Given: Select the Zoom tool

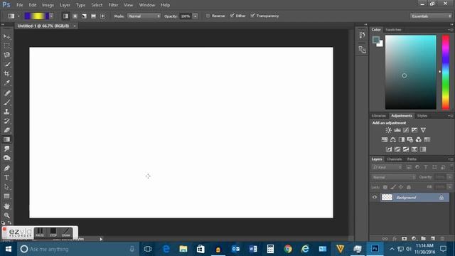Looking at the screenshot, I should [x=6, y=215].
